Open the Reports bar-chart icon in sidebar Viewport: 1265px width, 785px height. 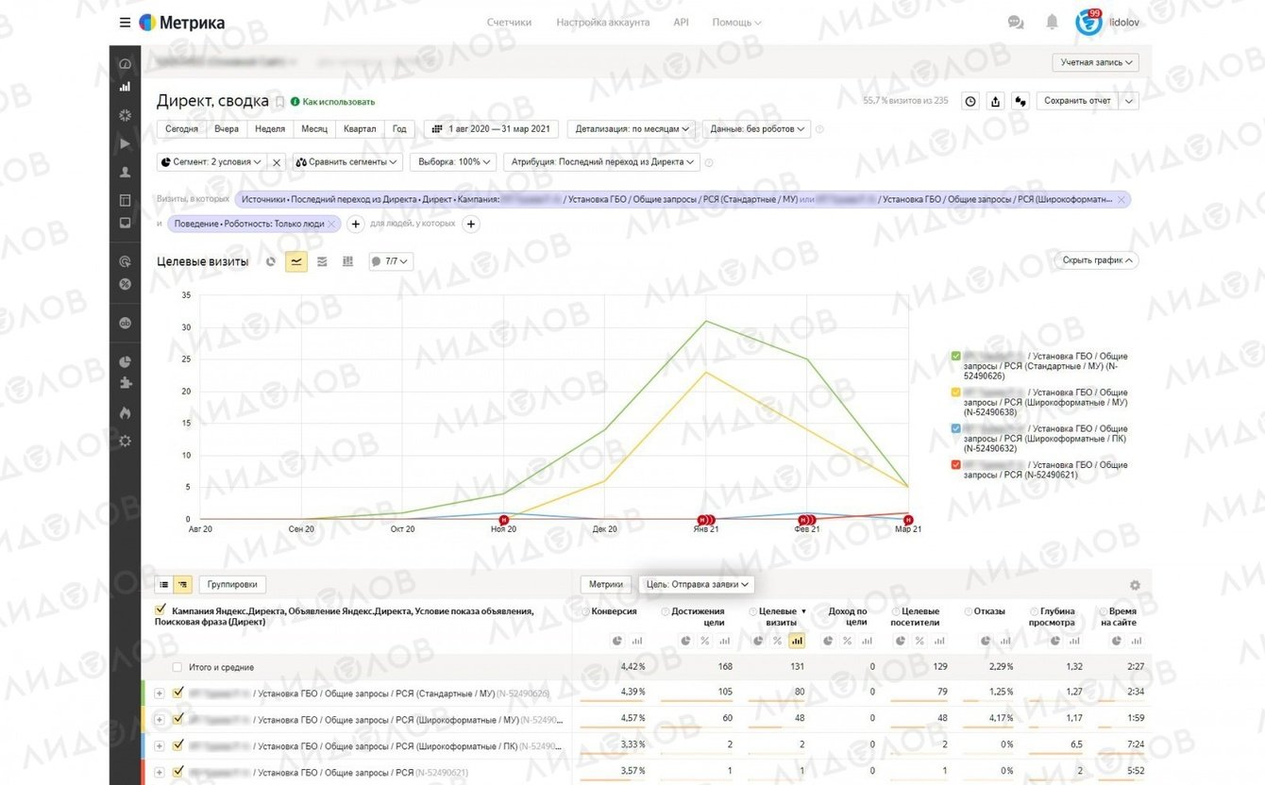click(125, 87)
